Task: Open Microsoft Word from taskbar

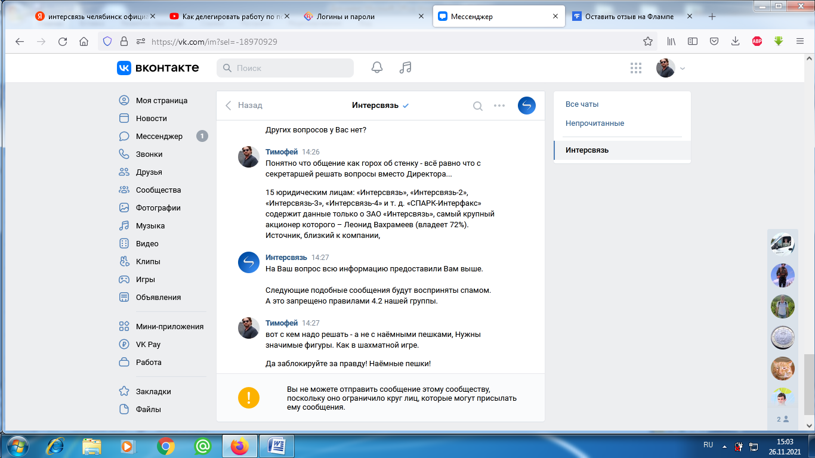Action: click(x=277, y=445)
